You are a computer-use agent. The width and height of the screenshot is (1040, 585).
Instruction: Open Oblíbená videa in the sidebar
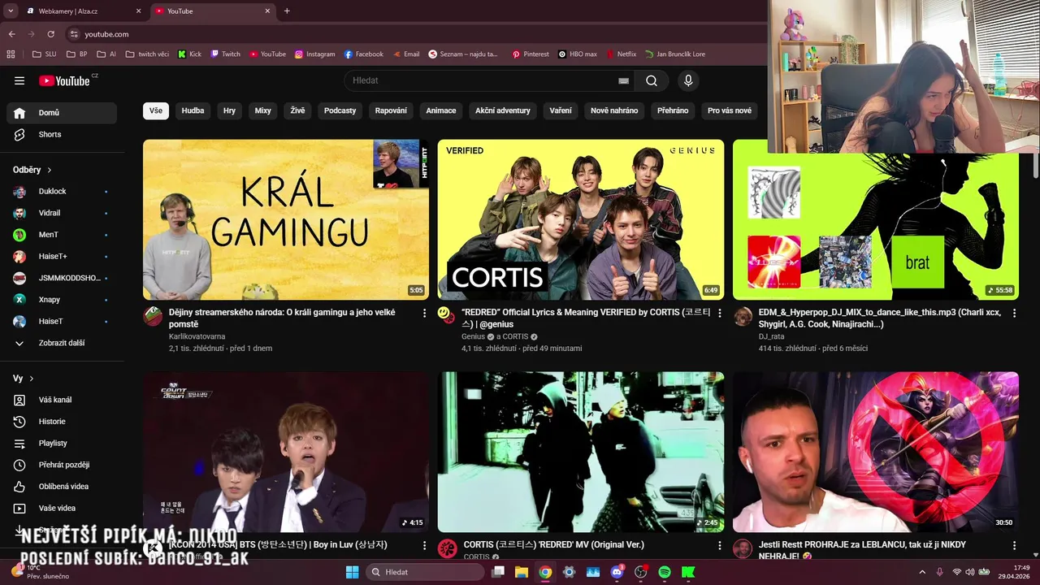pos(62,487)
